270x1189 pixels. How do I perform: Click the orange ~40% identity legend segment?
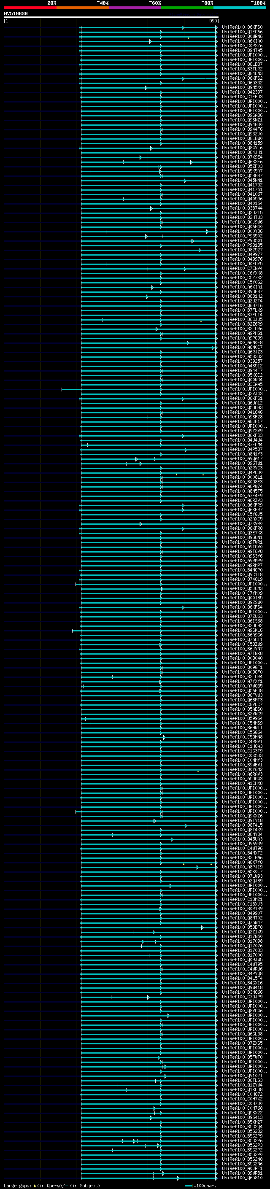83,8
